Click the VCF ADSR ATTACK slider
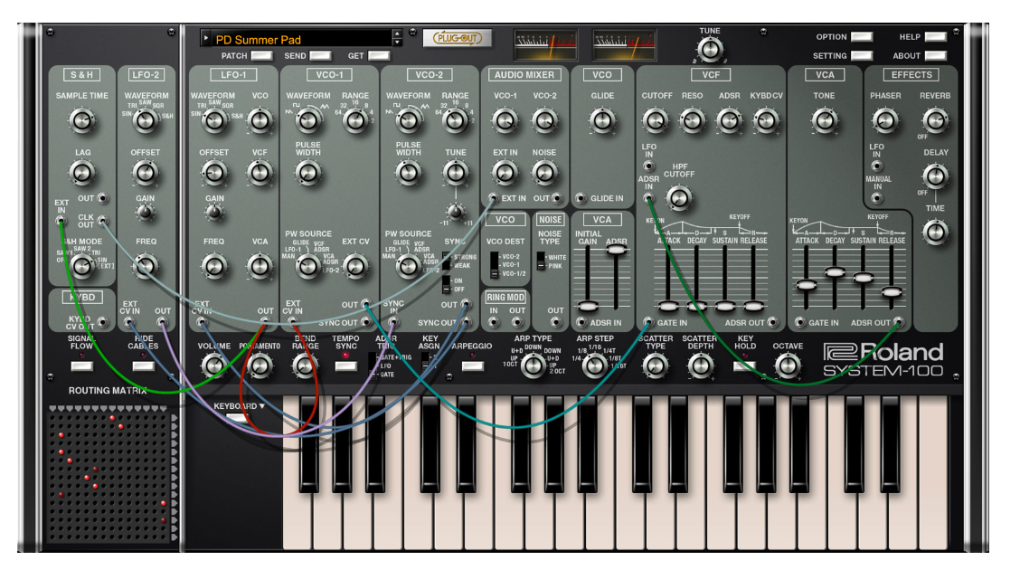 pyautogui.click(x=668, y=306)
